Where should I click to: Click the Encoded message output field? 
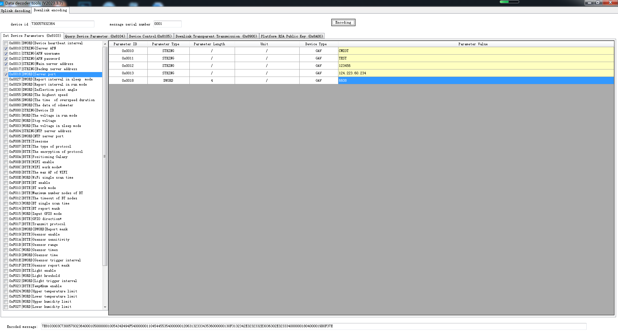point(313,326)
